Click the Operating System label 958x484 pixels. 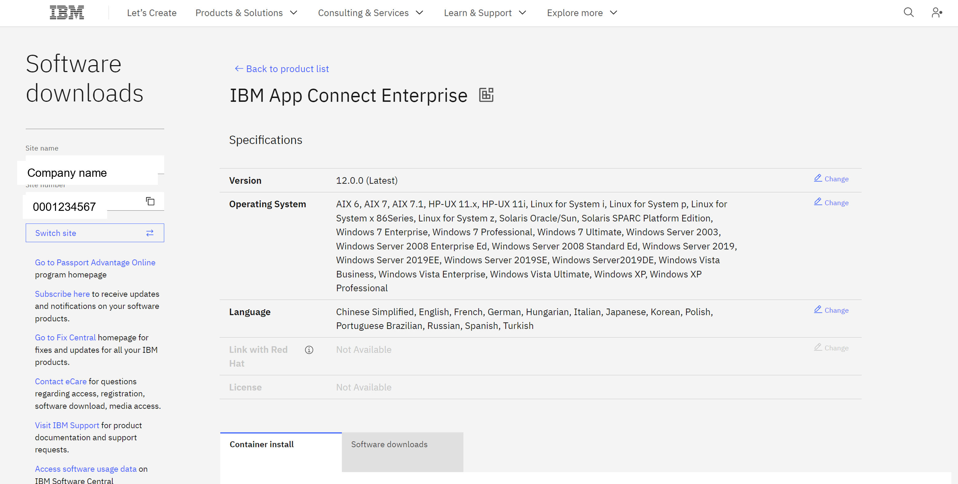click(x=268, y=204)
